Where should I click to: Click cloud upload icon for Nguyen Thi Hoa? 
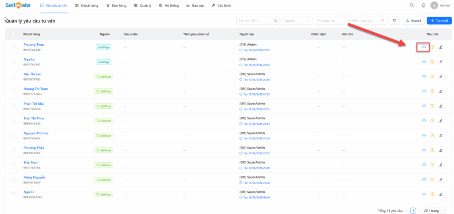424,135
